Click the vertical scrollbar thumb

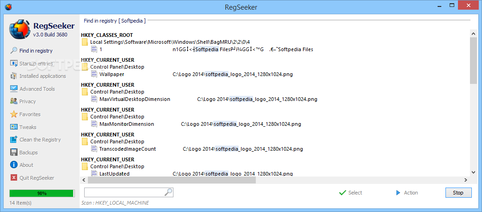tap(473, 61)
